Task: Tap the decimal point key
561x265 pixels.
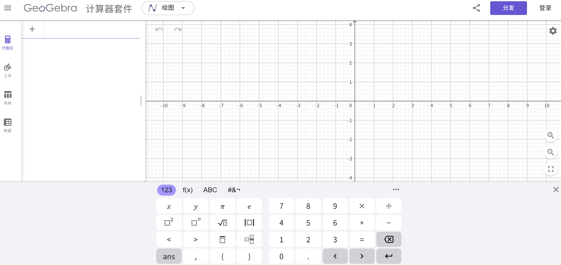Action: tap(308, 256)
